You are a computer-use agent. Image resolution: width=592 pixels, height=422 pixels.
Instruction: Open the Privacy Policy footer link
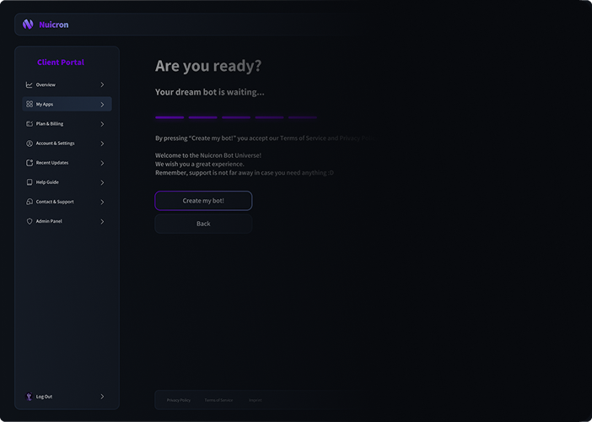[179, 400]
